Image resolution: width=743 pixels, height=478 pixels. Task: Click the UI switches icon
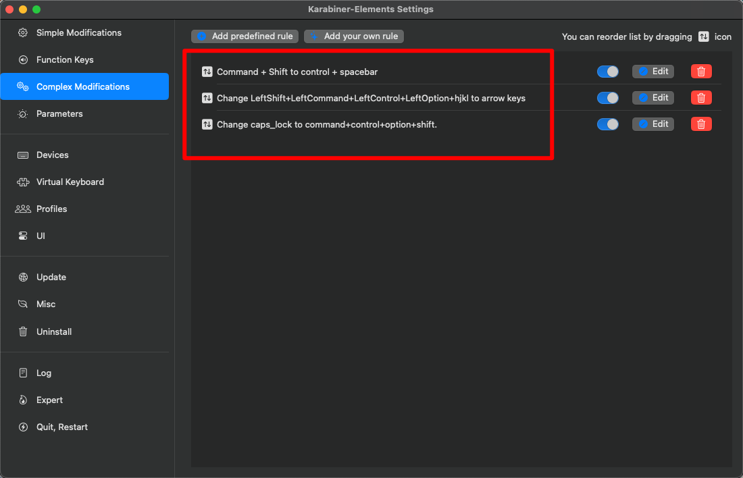click(x=23, y=236)
